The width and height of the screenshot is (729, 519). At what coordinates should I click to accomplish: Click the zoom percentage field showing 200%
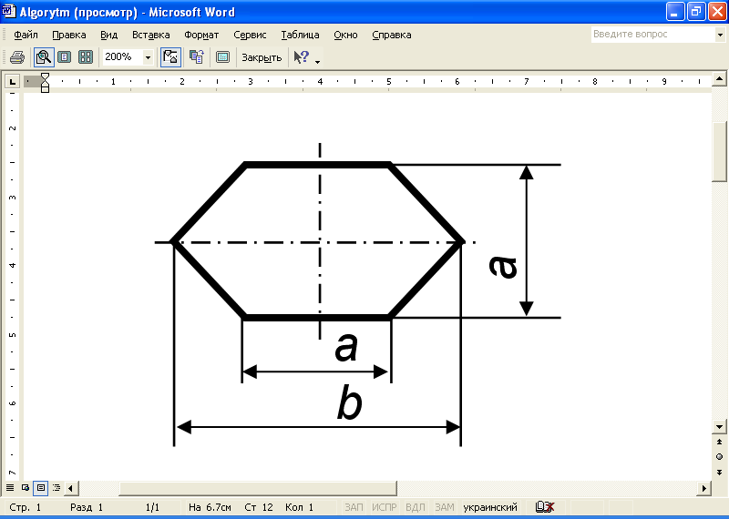(123, 57)
